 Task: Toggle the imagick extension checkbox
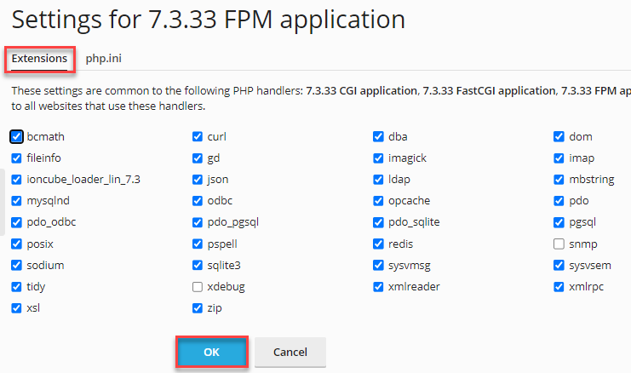point(378,158)
